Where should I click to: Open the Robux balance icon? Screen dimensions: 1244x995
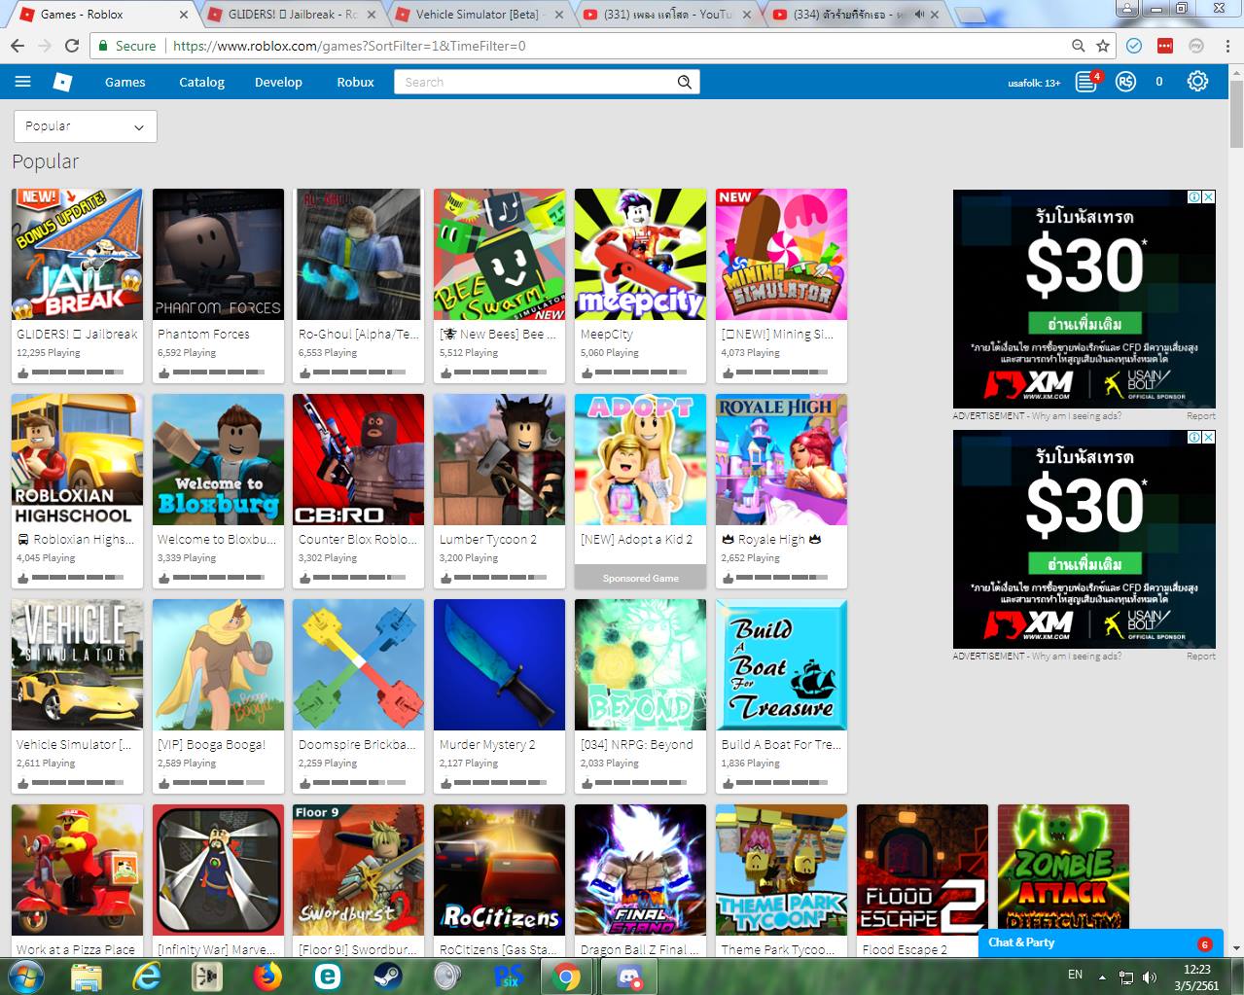click(x=1125, y=82)
